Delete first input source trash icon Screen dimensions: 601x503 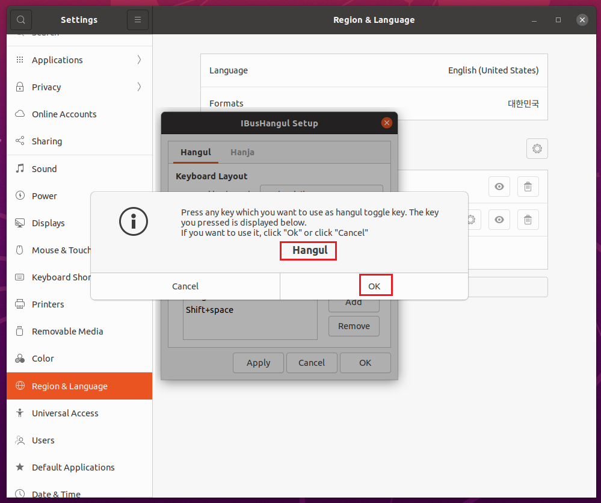(528, 187)
